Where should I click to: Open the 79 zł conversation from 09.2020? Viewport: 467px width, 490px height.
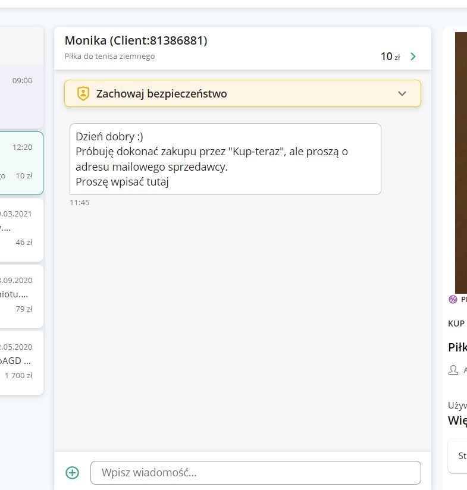(21, 297)
